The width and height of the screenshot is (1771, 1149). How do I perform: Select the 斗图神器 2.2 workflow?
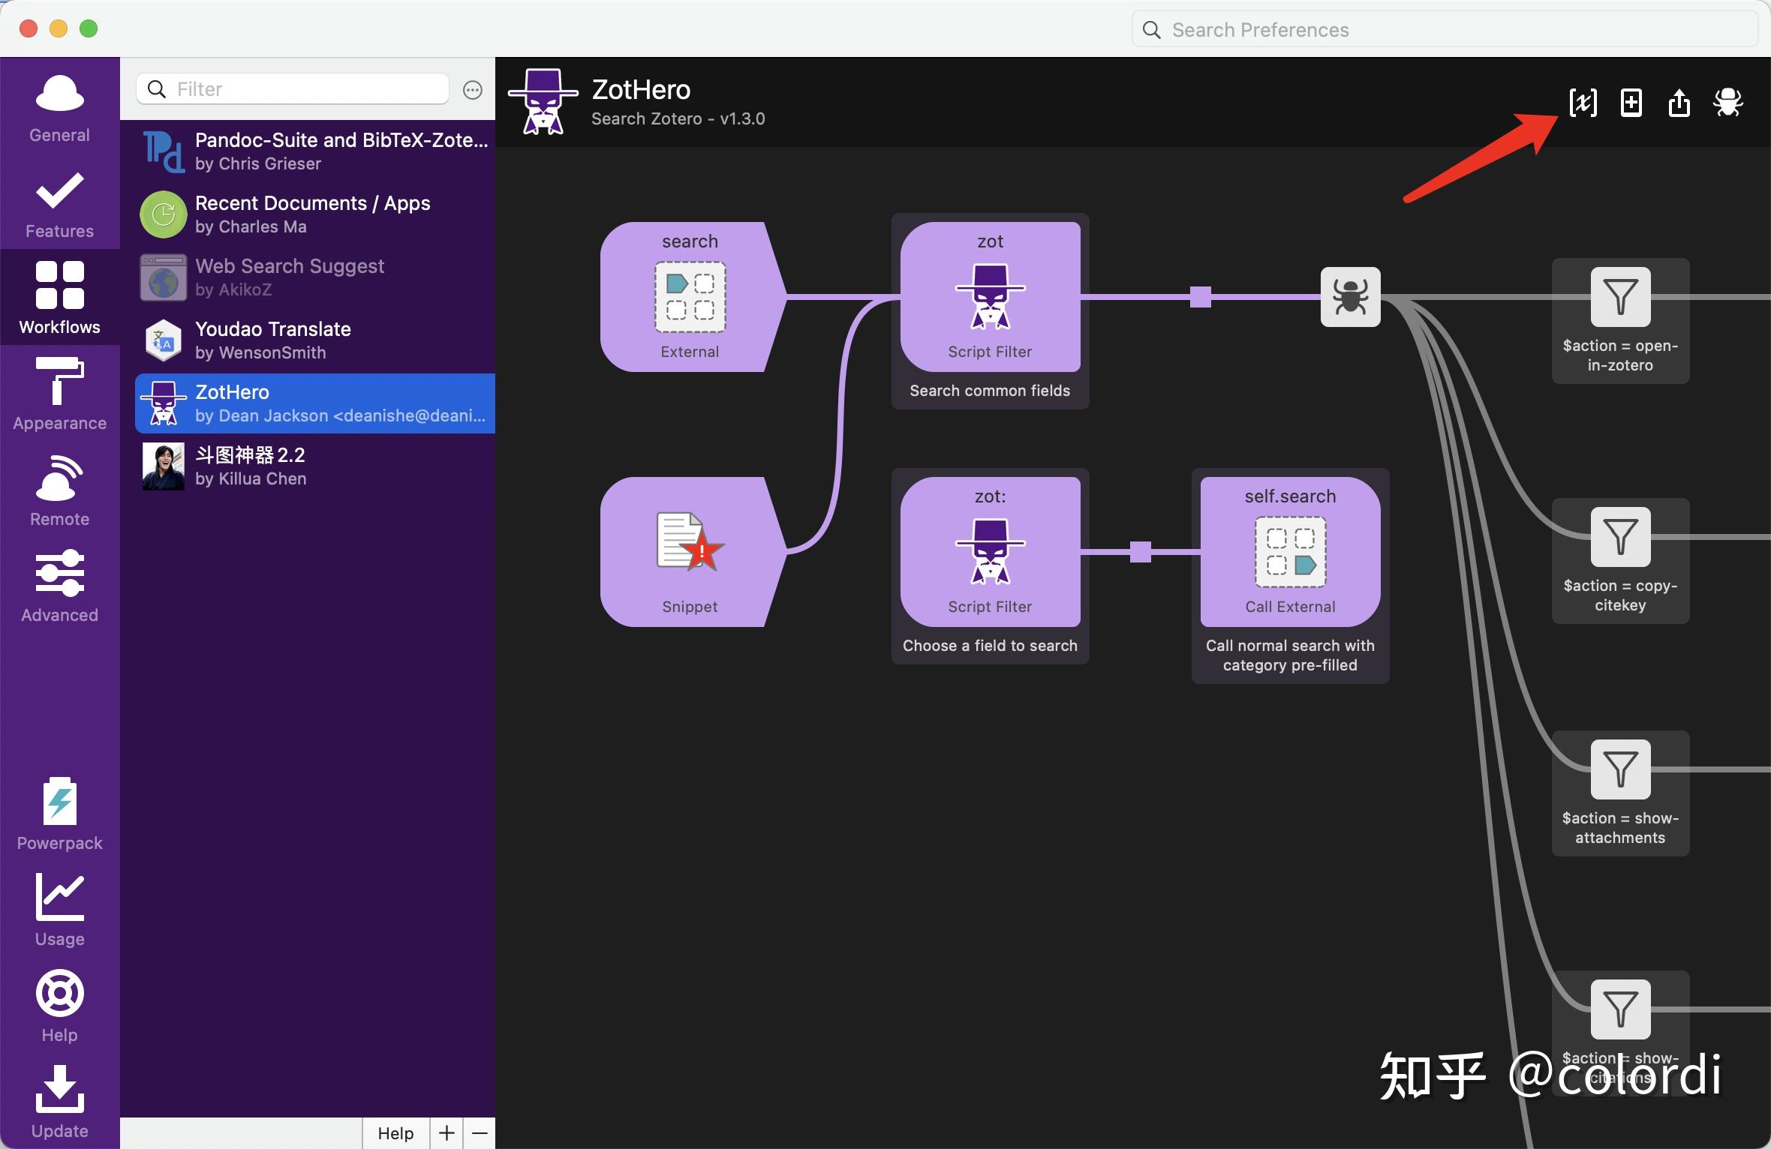(315, 466)
